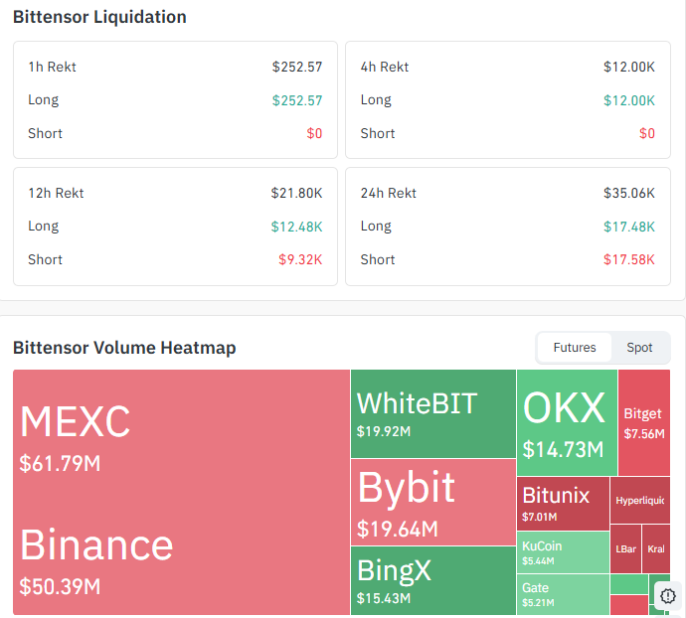Viewport: 686px width, 618px height.
Task: Click the BingX volume $15.43M
Action: coord(384,598)
